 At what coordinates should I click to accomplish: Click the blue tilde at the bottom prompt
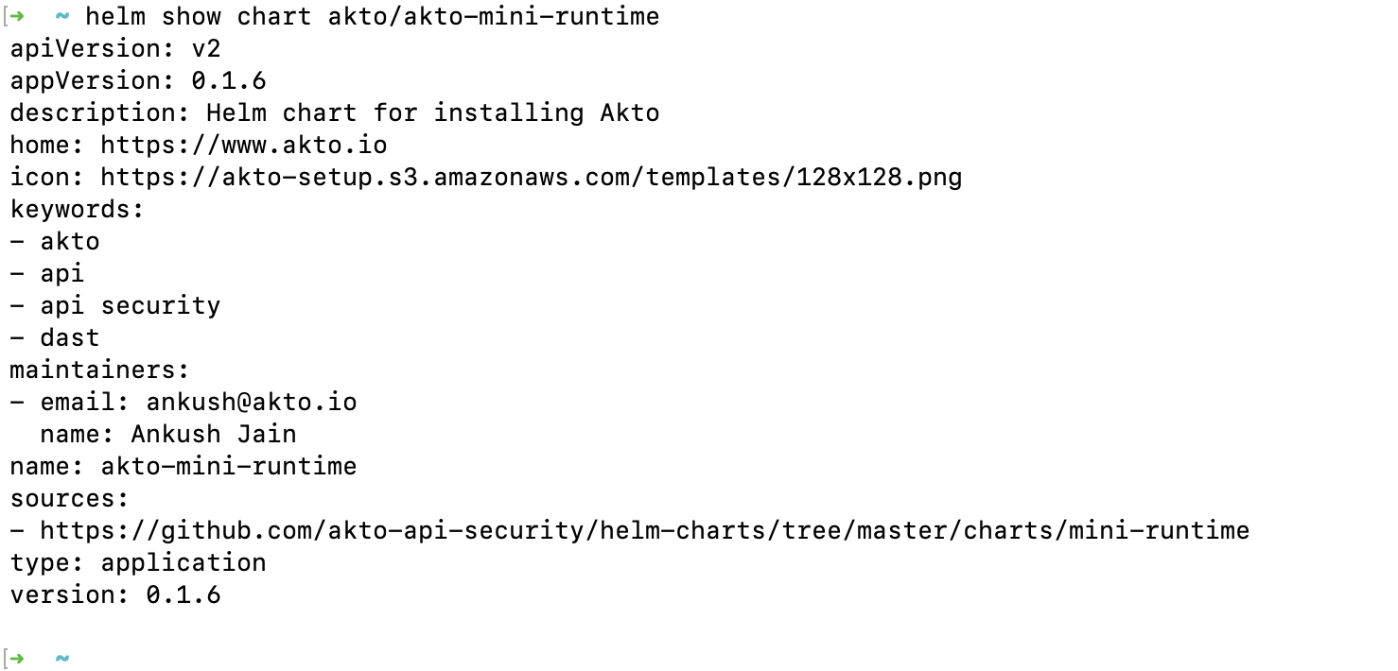pyautogui.click(x=62, y=657)
